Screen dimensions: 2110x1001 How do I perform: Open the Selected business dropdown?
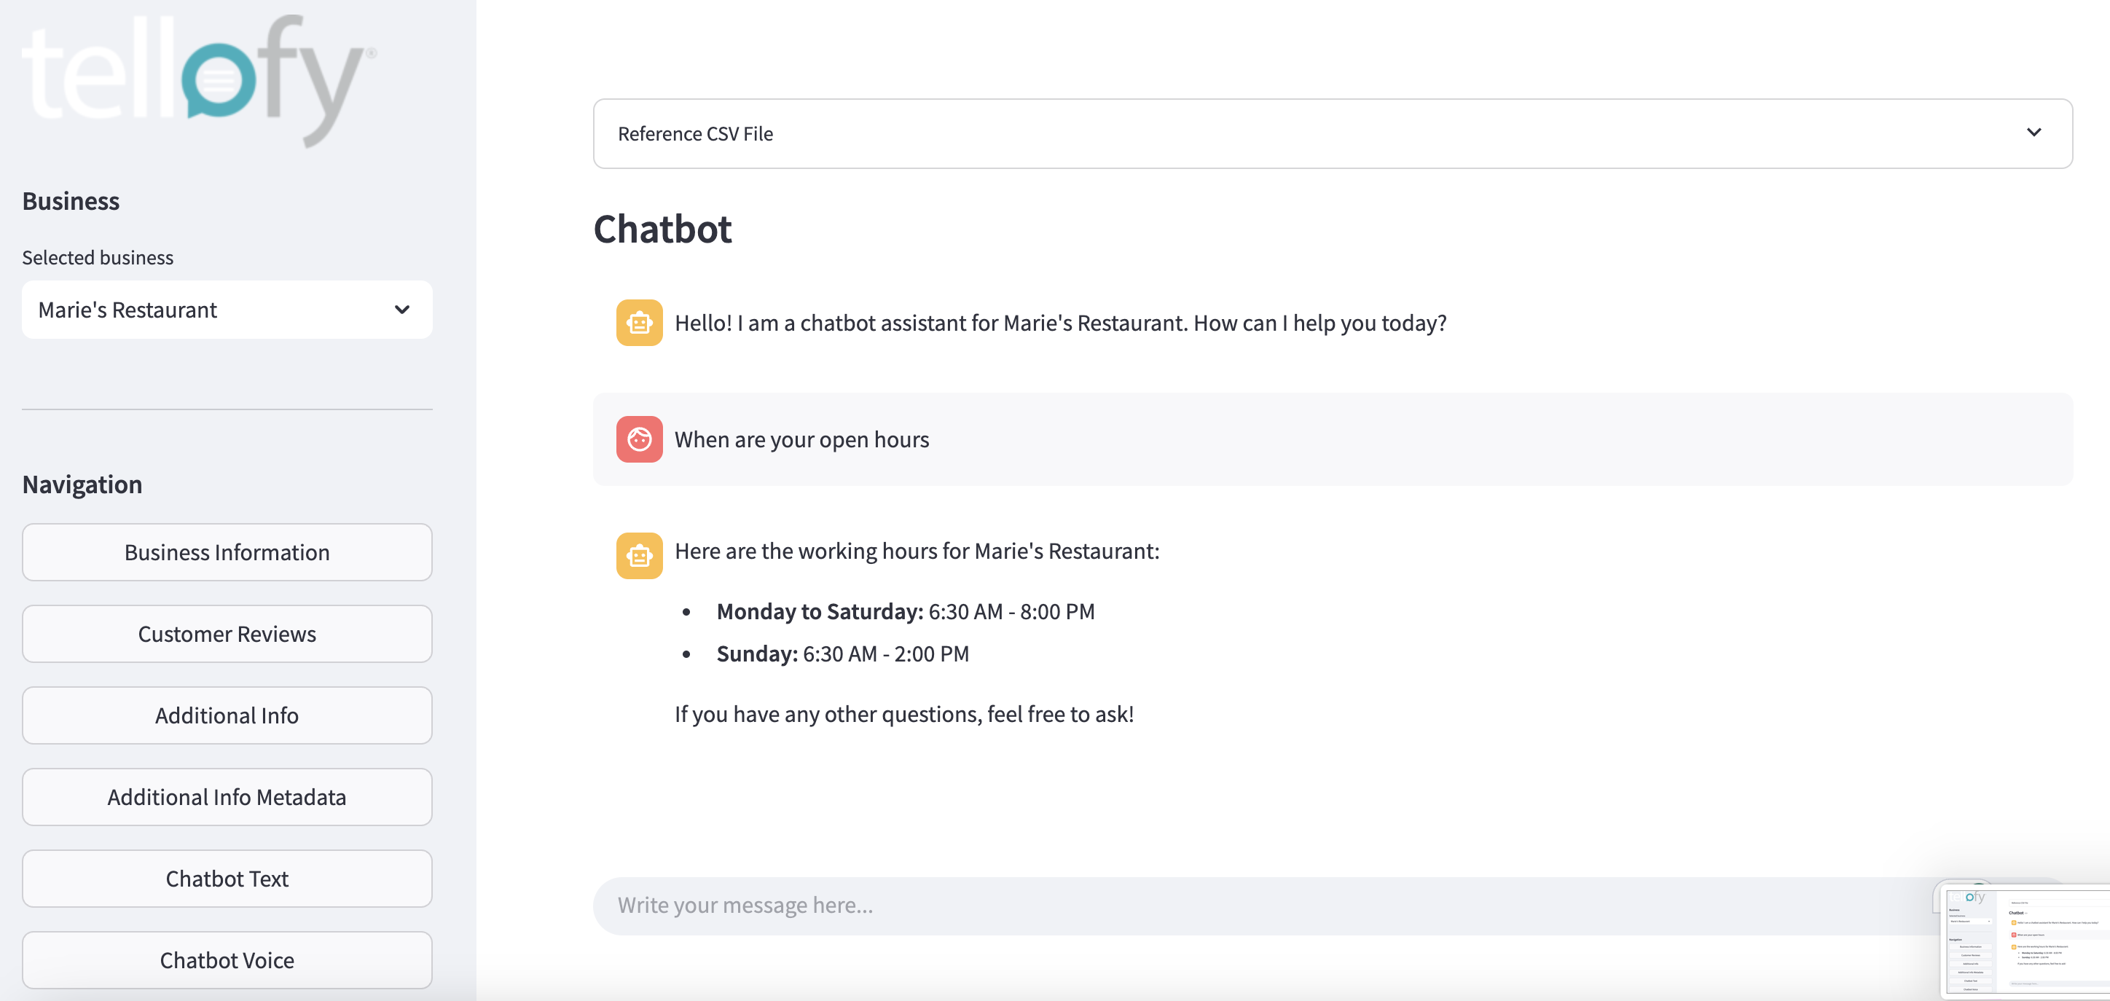tap(227, 310)
